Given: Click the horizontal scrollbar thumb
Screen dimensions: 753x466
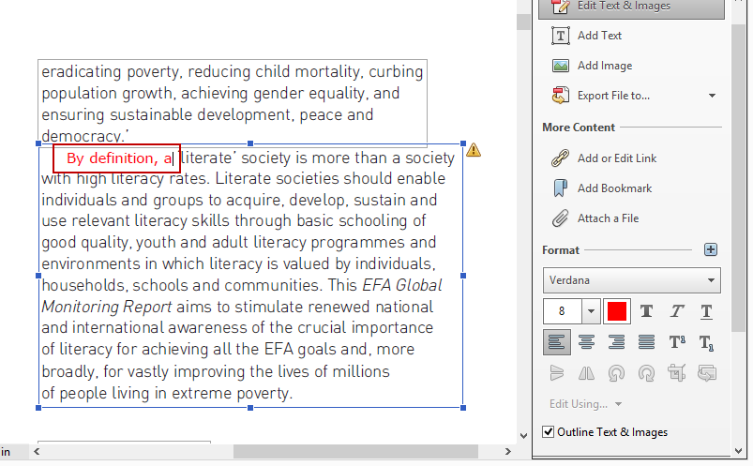Looking at the screenshot, I should click(x=355, y=451).
